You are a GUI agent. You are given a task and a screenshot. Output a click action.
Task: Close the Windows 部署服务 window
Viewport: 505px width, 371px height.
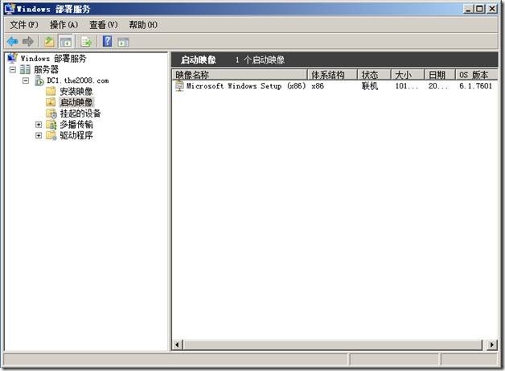tap(492, 9)
